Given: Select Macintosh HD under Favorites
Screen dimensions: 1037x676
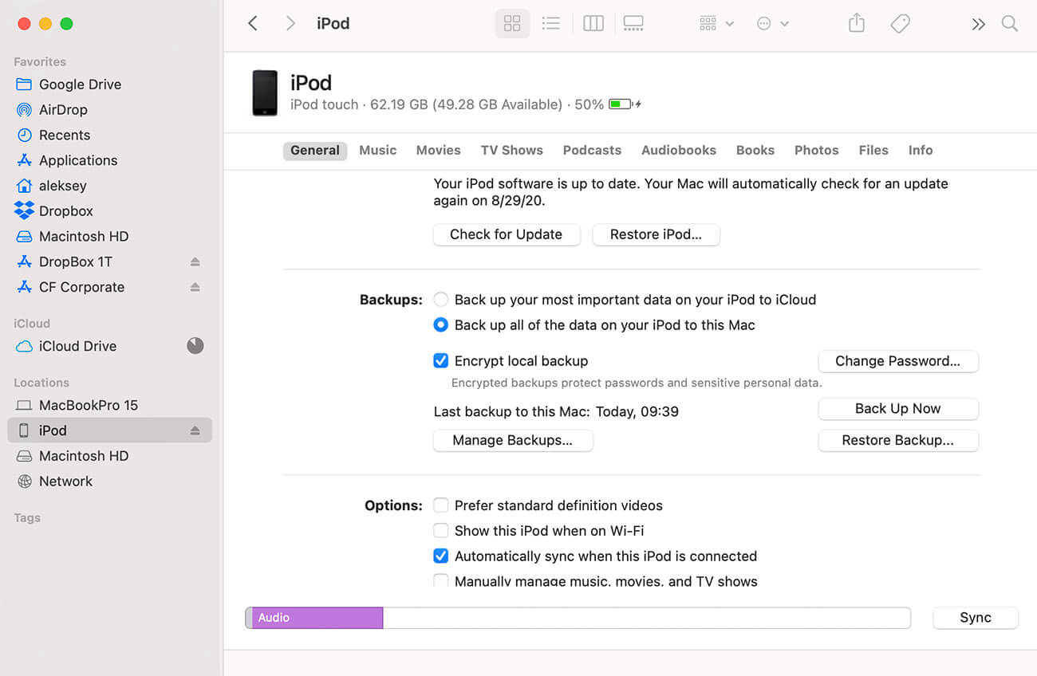Looking at the screenshot, I should pyautogui.click(x=84, y=237).
